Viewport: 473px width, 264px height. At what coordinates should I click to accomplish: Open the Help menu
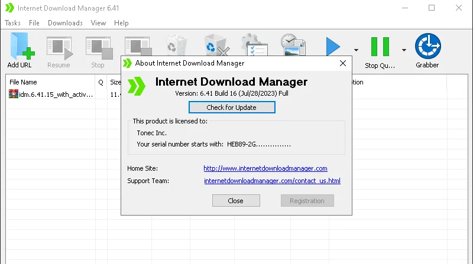[x=121, y=23]
